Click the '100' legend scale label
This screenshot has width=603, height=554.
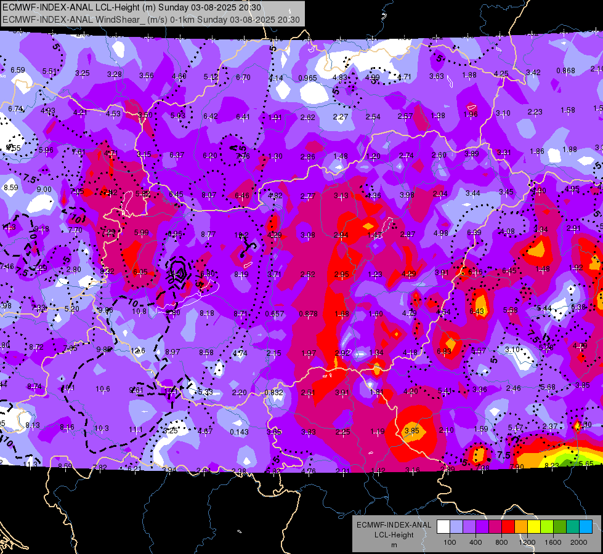click(x=450, y=542)
